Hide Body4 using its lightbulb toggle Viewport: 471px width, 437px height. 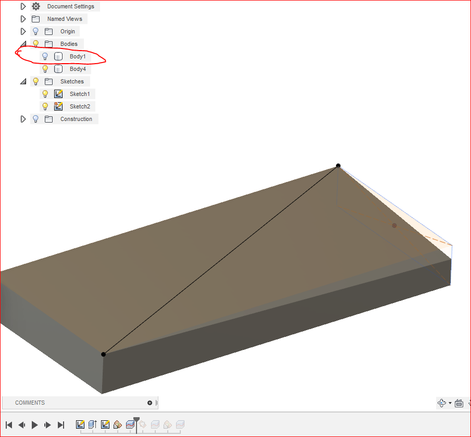45,68
